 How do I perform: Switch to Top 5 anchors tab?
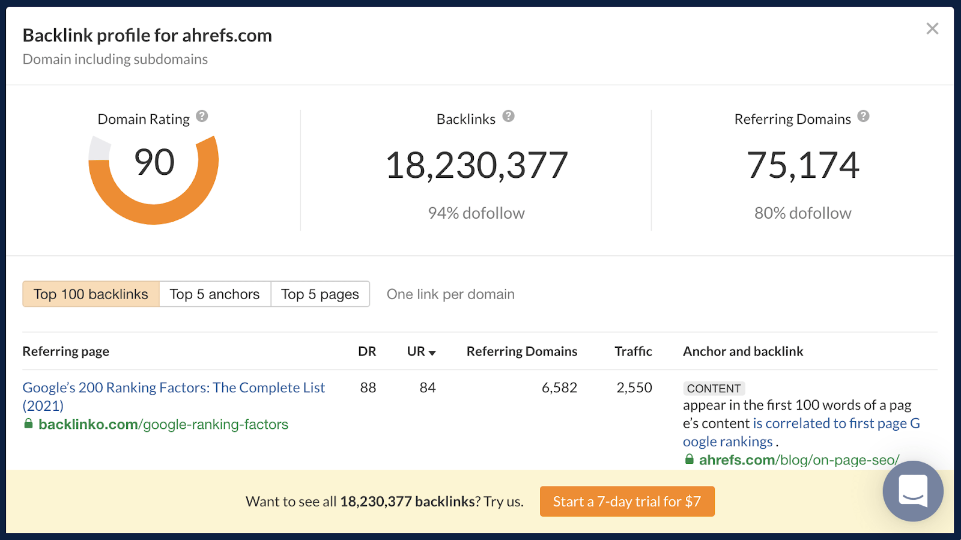pos(214,294)
